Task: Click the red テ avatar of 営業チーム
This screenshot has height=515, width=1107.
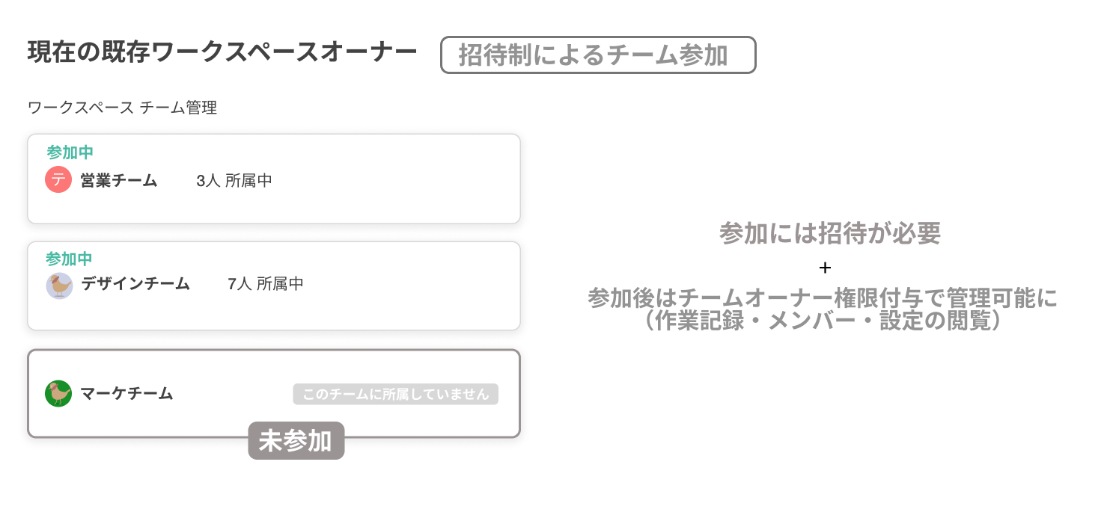Action: point(58,180)
